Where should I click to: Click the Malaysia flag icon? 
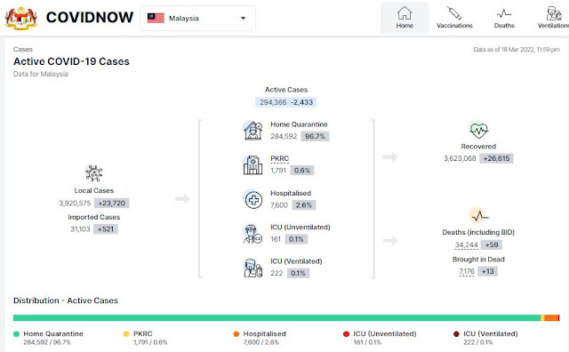(x=156, y=18)
